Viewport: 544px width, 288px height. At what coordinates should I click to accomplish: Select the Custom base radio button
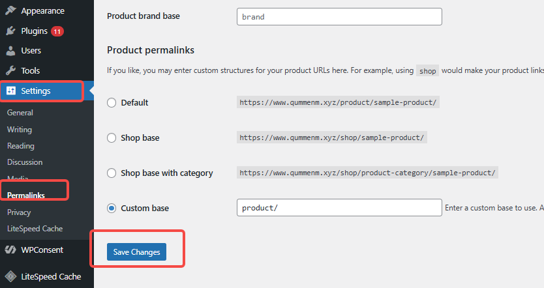112,209
